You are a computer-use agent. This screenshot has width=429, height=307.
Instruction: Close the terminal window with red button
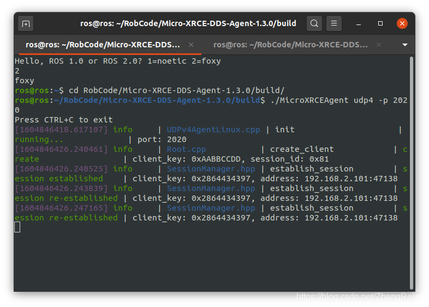[402, 23]
